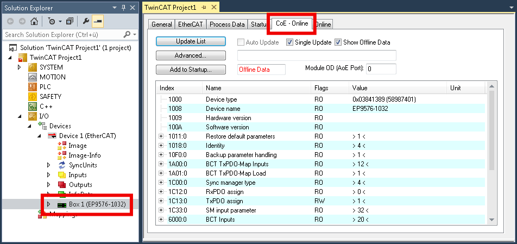
Task: Select the MOTION node icon
Action: click(x=33, y=77)
